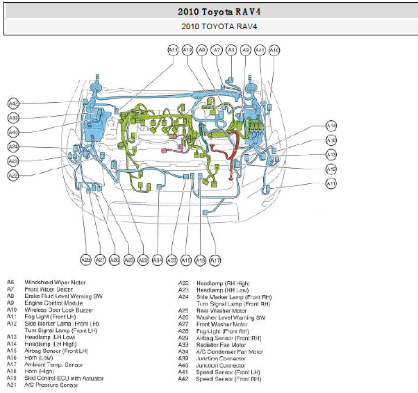Select "Horn (High)" legend text
Viewport: 418px width, 393px height.
tap(39, 371)
